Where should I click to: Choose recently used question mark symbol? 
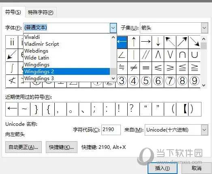[x=134, y=109]
